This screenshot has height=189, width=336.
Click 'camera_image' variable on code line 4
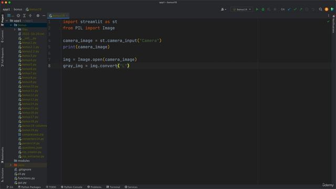coord(78,40)
